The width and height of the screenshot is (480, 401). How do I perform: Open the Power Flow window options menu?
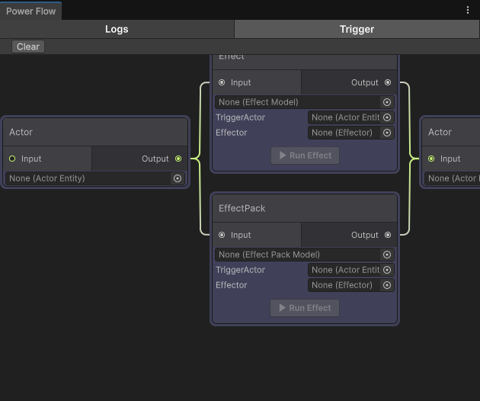coord(468,10)
